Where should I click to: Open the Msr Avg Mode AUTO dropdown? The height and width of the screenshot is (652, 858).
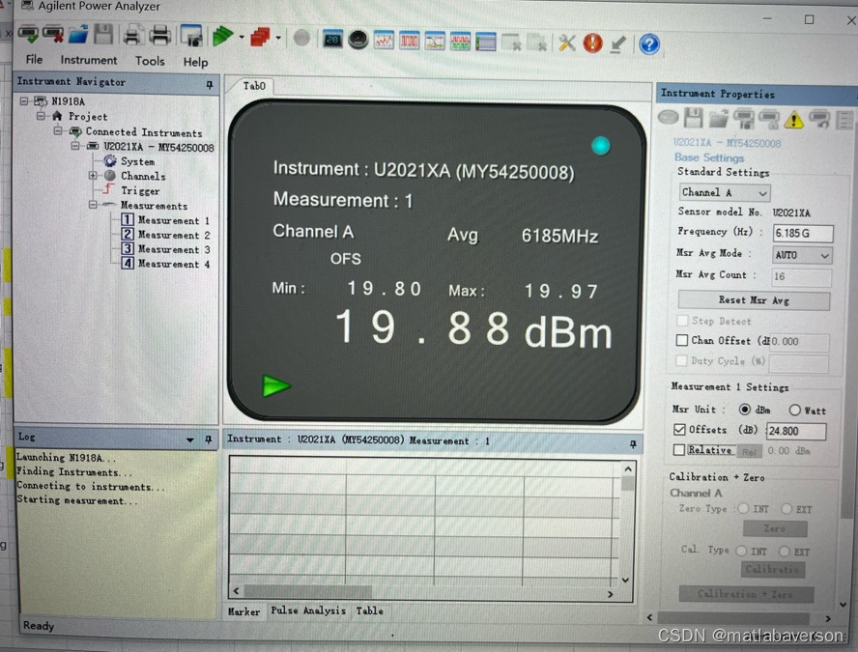(802, 255)
